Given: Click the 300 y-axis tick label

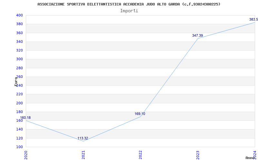Looking at the screenshot, I should pos(19,59).
